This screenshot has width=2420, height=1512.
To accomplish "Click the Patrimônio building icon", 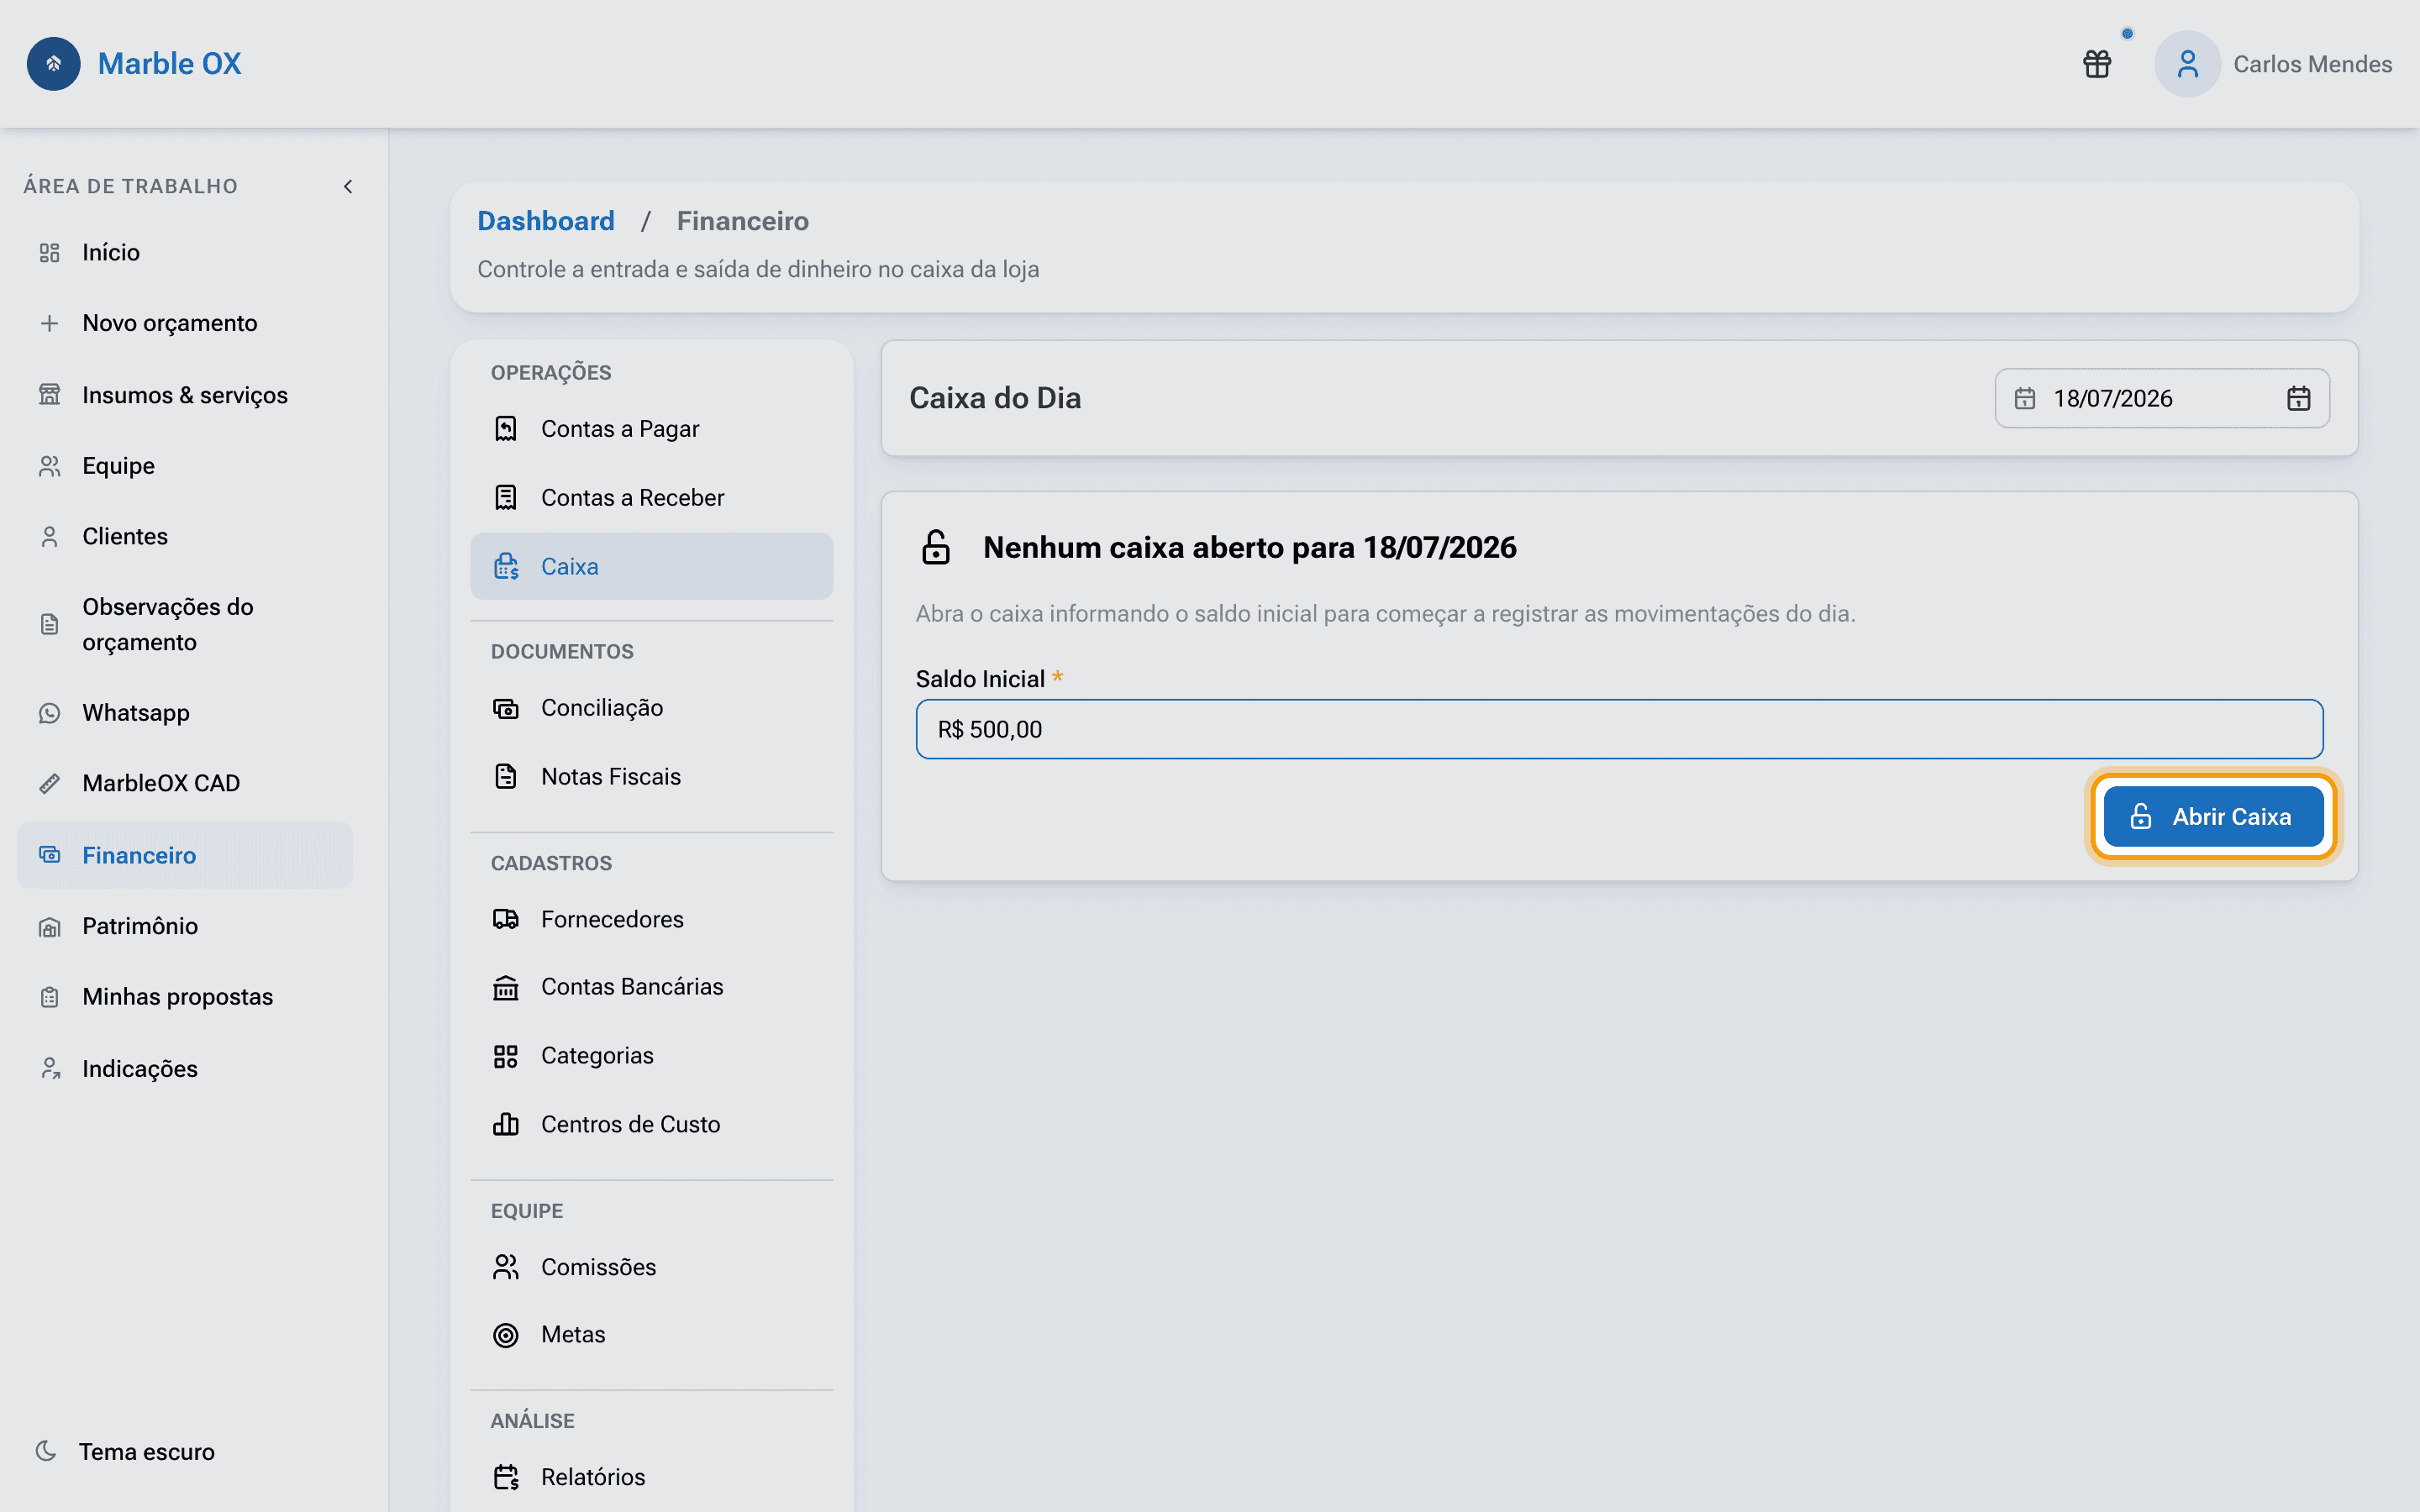I will click(x=50, y=927).
